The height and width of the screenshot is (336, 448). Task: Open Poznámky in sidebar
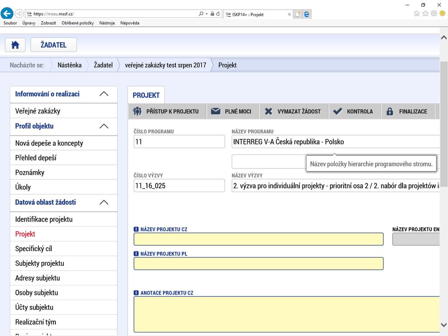(x=64, y=172)
